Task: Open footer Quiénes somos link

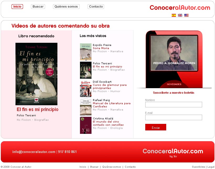Action: coord(112,167)
